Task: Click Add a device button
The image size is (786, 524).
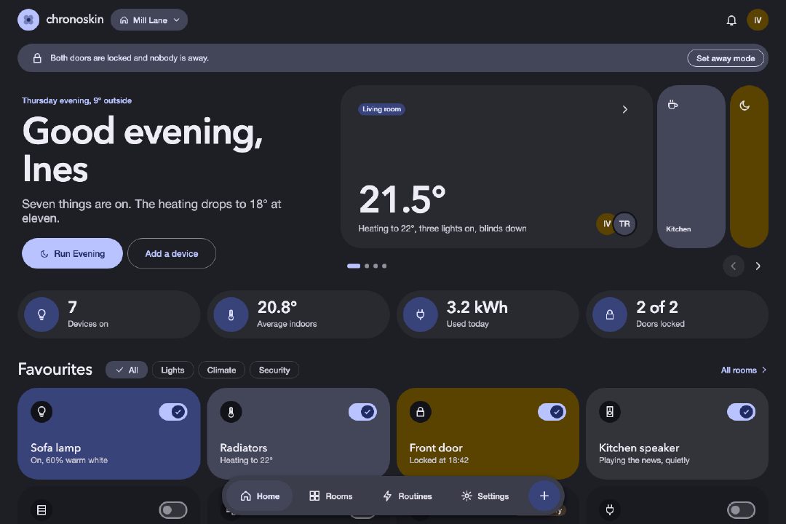Action: pos(172,253)
